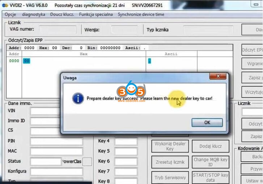263x184 pixels.
Task: Click the Key 4 input field
Action: [126, 141]
